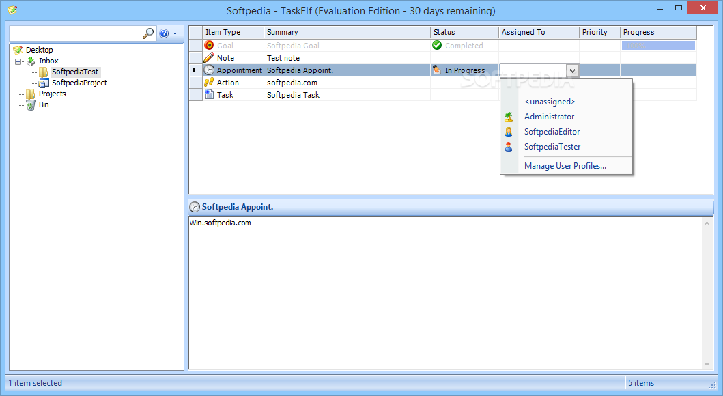Click the notes scrollbar down arrow
Image resolution: width=723 pixels, height=396 pixels.
[707, 364]
